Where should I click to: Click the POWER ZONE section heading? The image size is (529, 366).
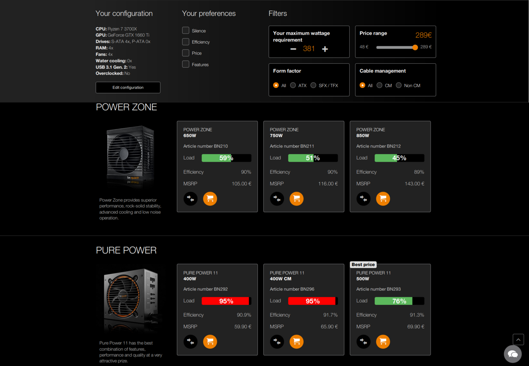(x=126, y=107)
